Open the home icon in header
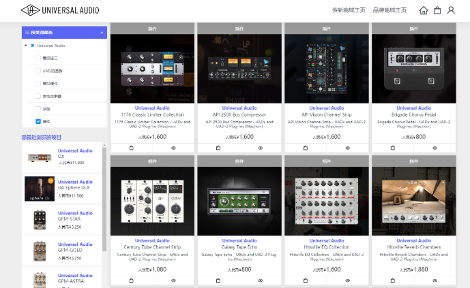 [x=424, y=10]
